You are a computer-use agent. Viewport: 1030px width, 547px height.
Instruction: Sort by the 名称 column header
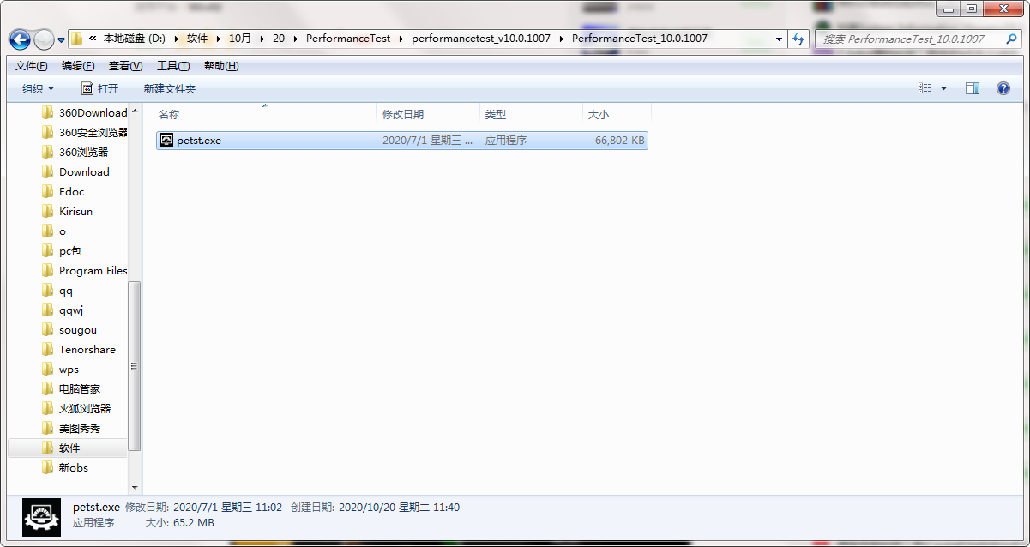pos(266,114)
